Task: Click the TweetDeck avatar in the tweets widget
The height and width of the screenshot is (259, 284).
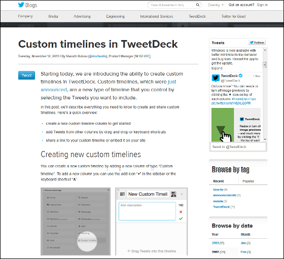Action: (216, 78)
